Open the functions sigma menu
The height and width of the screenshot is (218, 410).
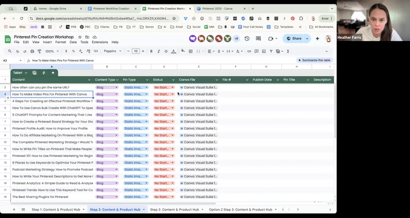click(288, 51)
